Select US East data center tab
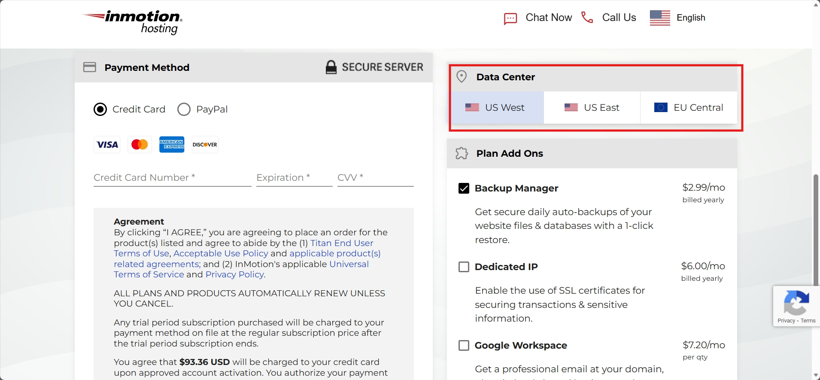 point(592,107)
